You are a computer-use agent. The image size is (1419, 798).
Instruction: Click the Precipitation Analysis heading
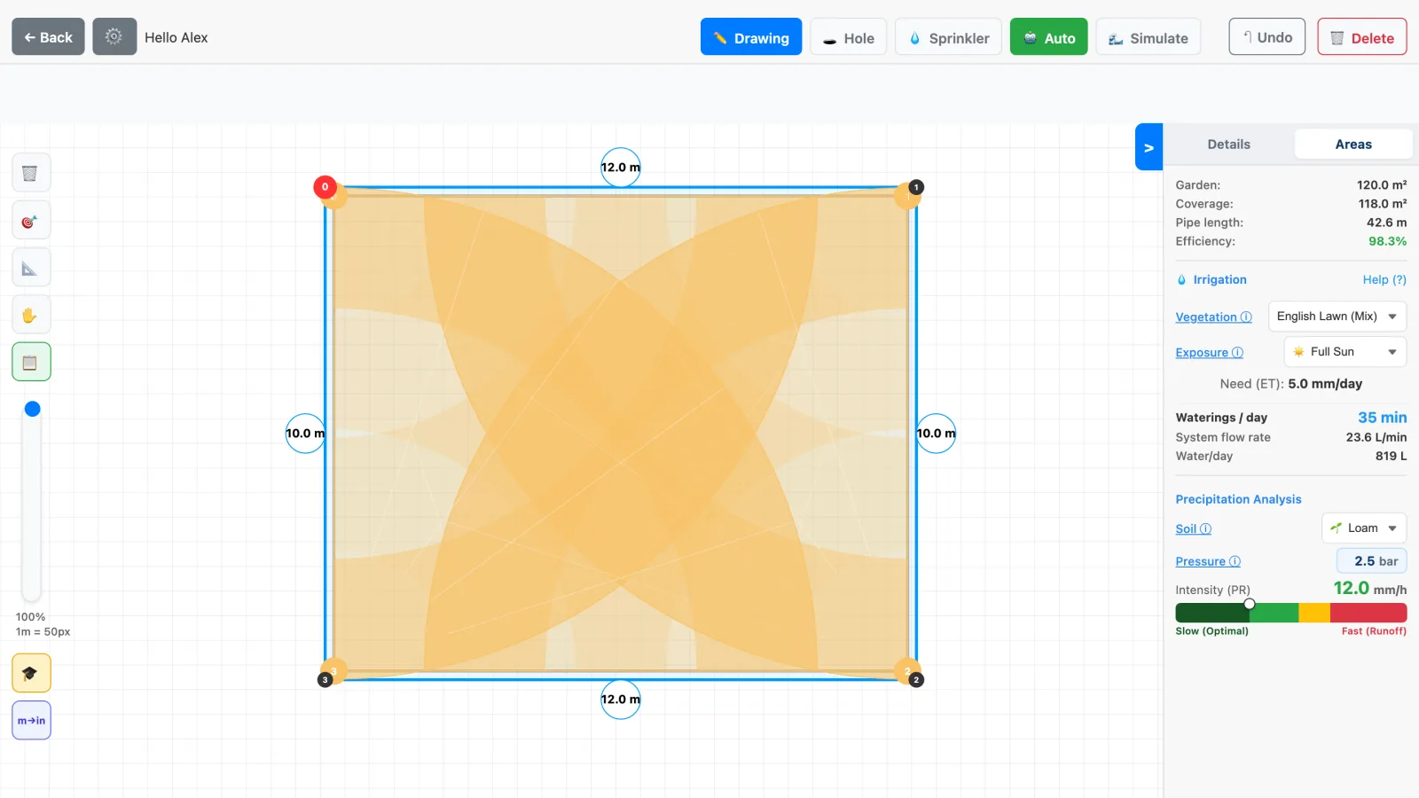click(x=1238, y=500)
